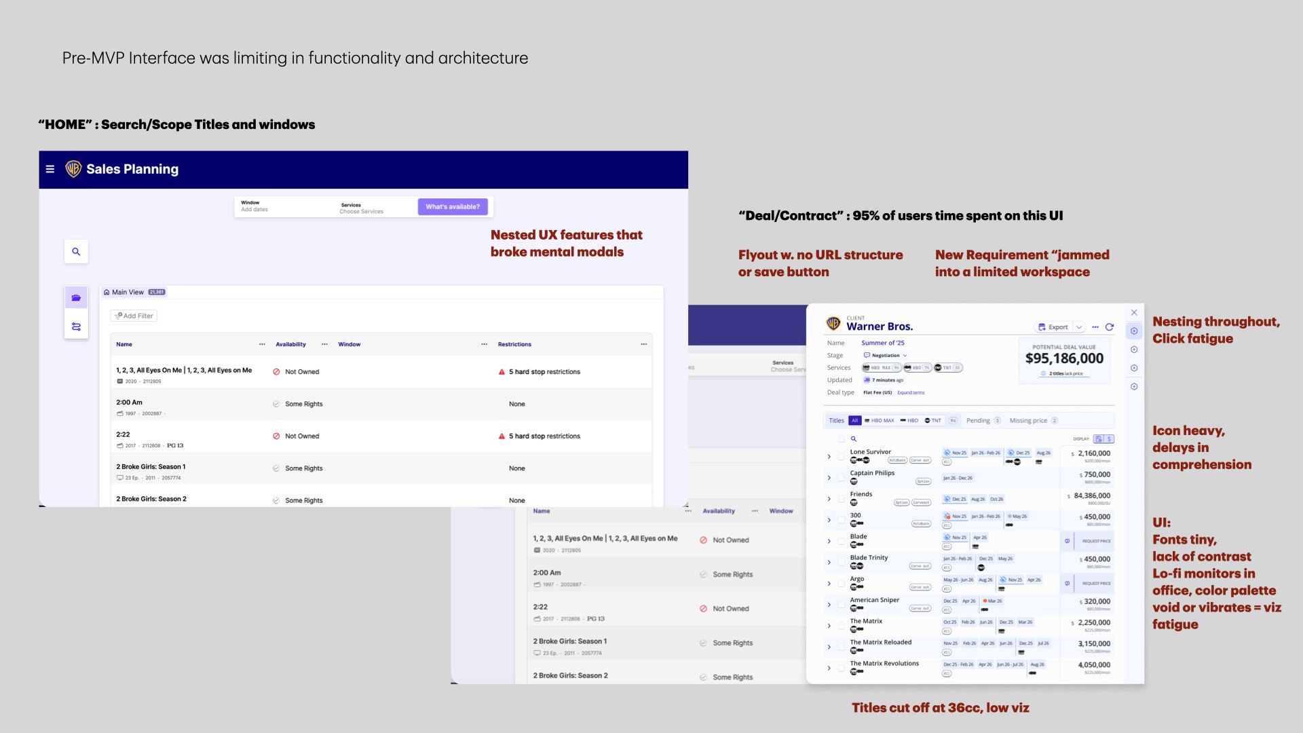Open the hamburger menu beside Sales Planning
The image size is (1303, 733).
[x=50, y=169]
